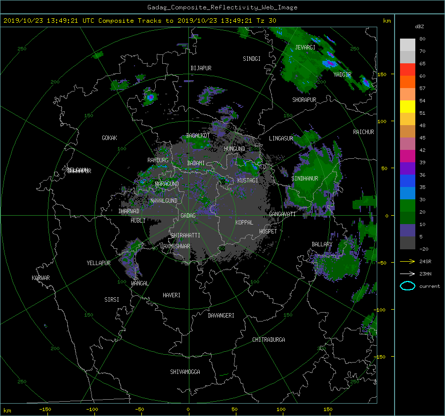The image size is (445, 416).
Task: Click the intense storm cell near YADGIR
Action: point(329,63)
